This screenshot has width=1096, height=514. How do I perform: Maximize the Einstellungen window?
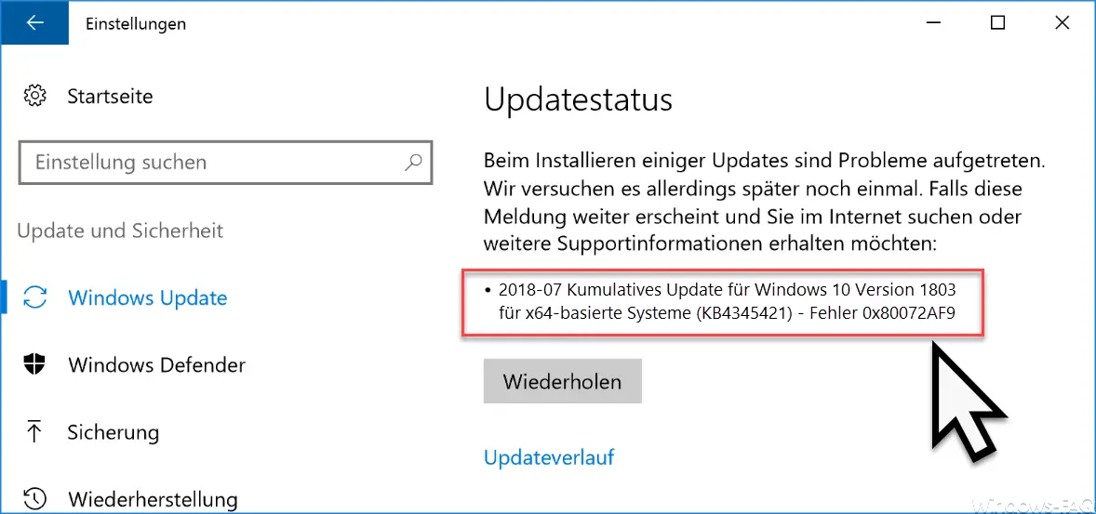(x=997, y=23)
